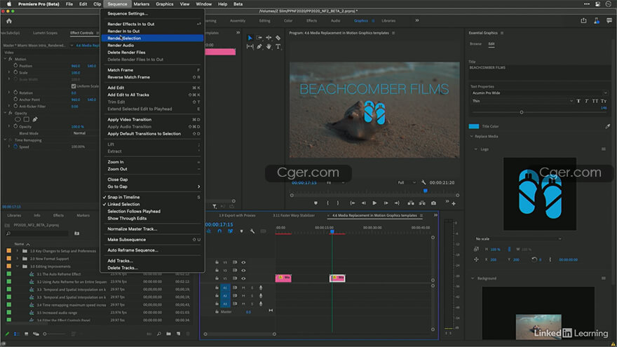The height and width of the screenshot is (347, 617).
Task: Click the Title Color swatch
Action: [474, 126]
